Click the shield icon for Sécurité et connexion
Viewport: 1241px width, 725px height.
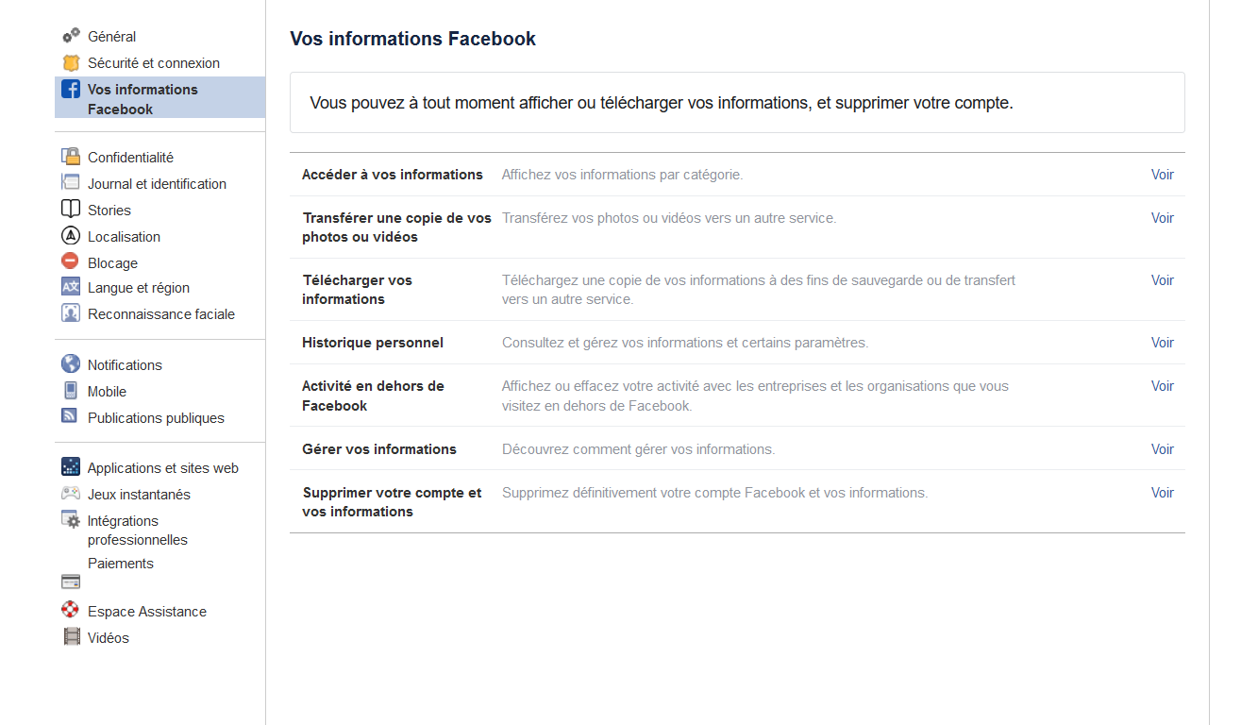click(x=71, y=63)
